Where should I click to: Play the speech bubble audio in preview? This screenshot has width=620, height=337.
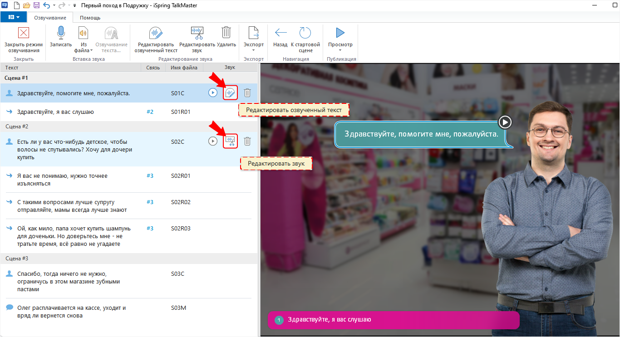pos(505,122)
